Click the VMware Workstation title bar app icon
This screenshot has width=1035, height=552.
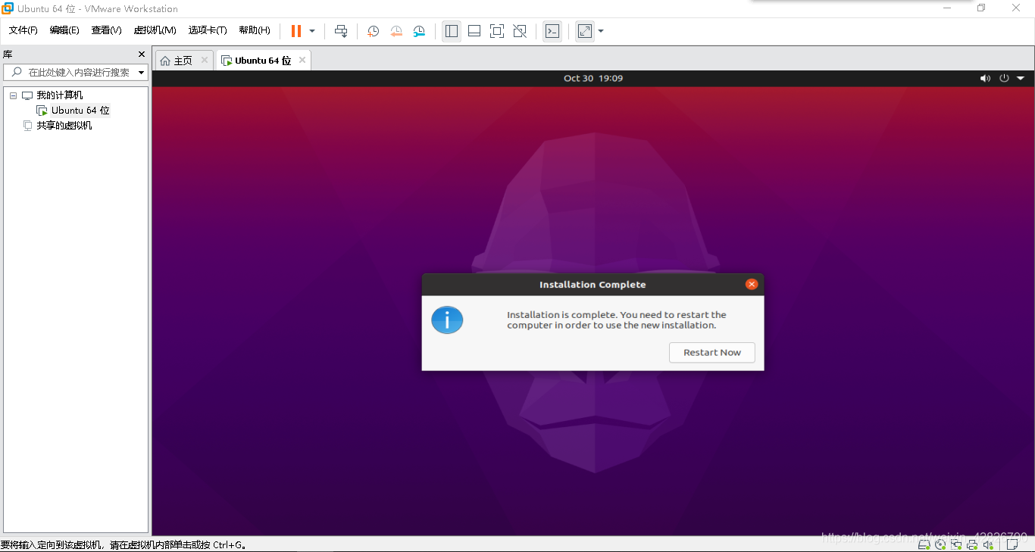(x=8, y=8)
